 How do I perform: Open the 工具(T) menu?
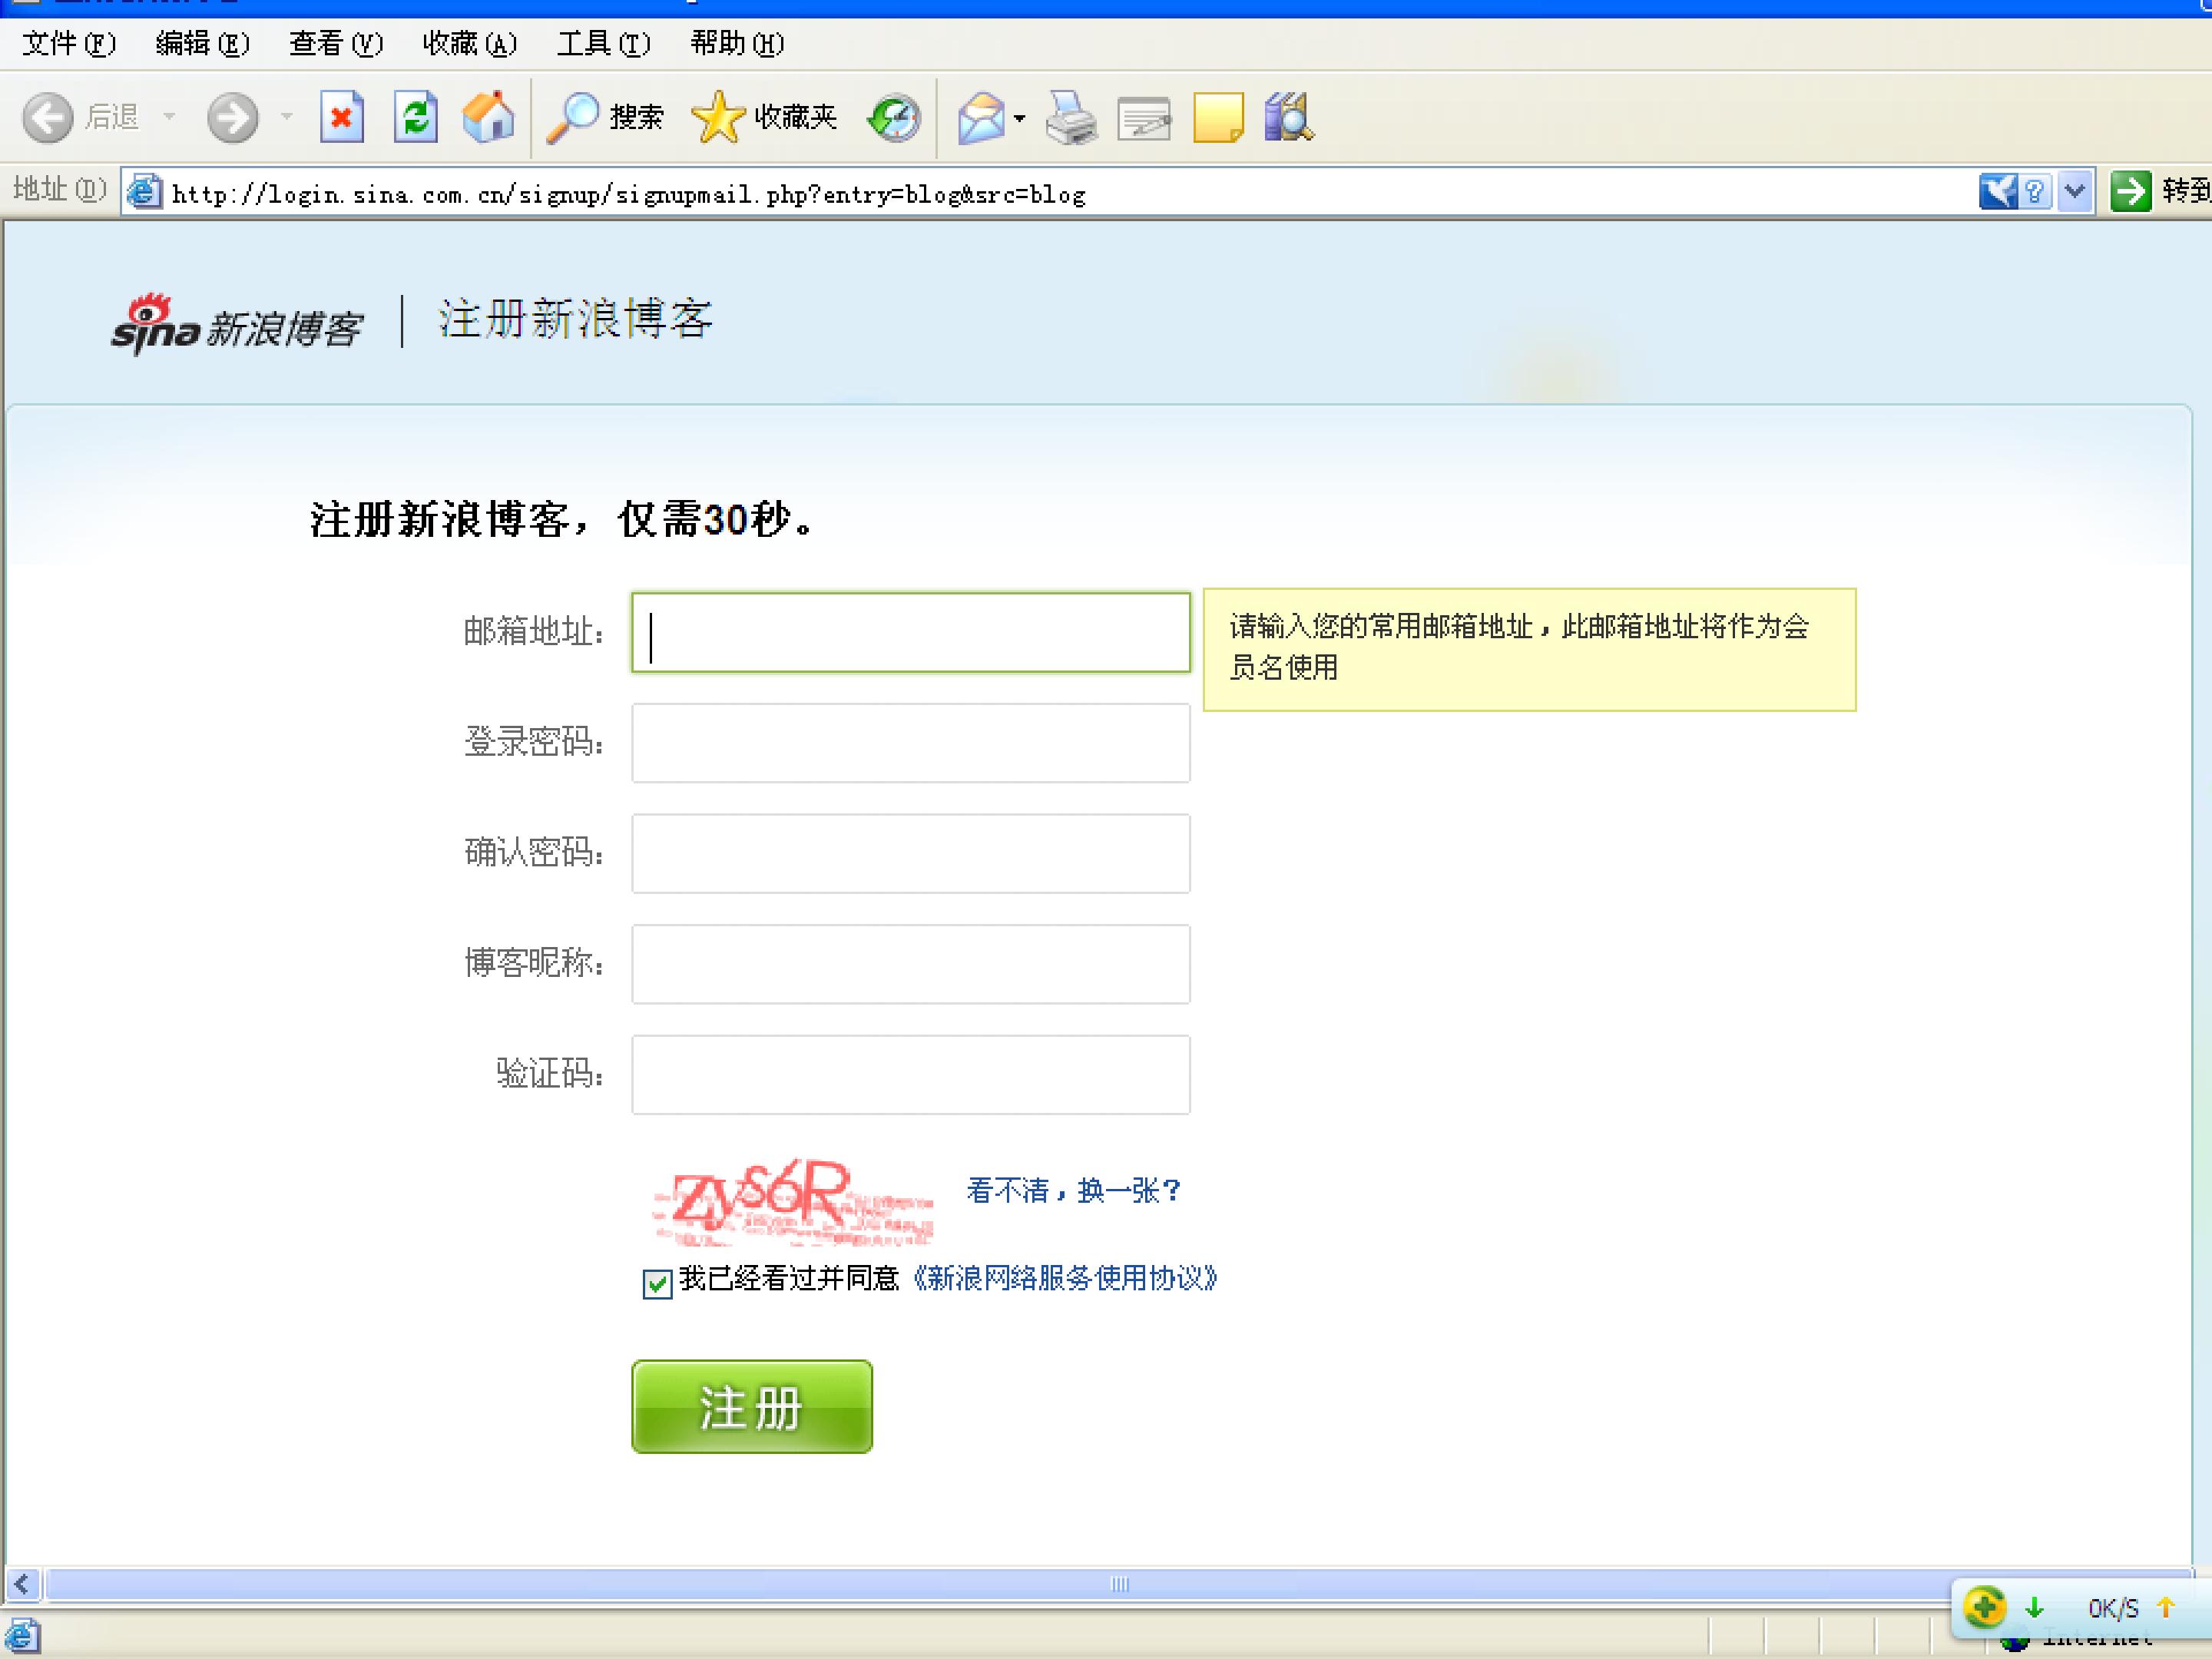click(603, 44)
